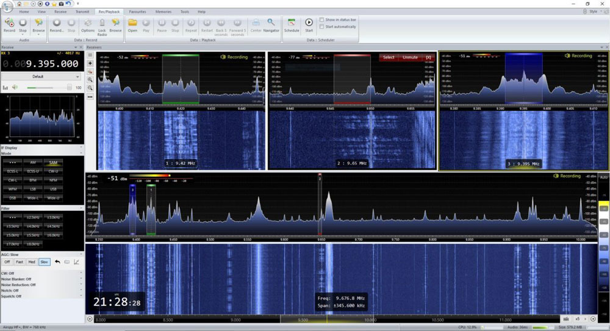Open the Receive ribbon tab
This screenshot has width=610, height=331.
(60, 12)
